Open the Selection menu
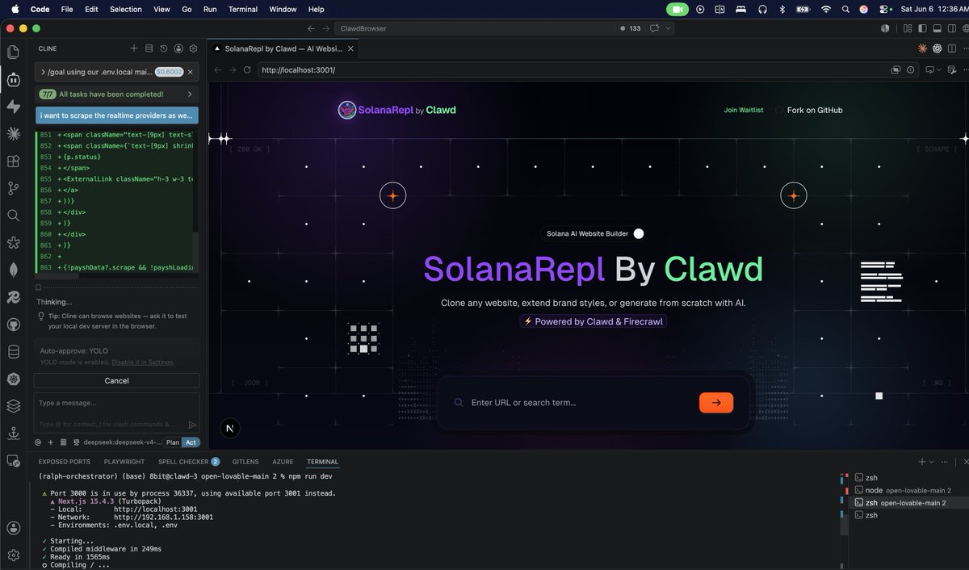 (126, 9)
